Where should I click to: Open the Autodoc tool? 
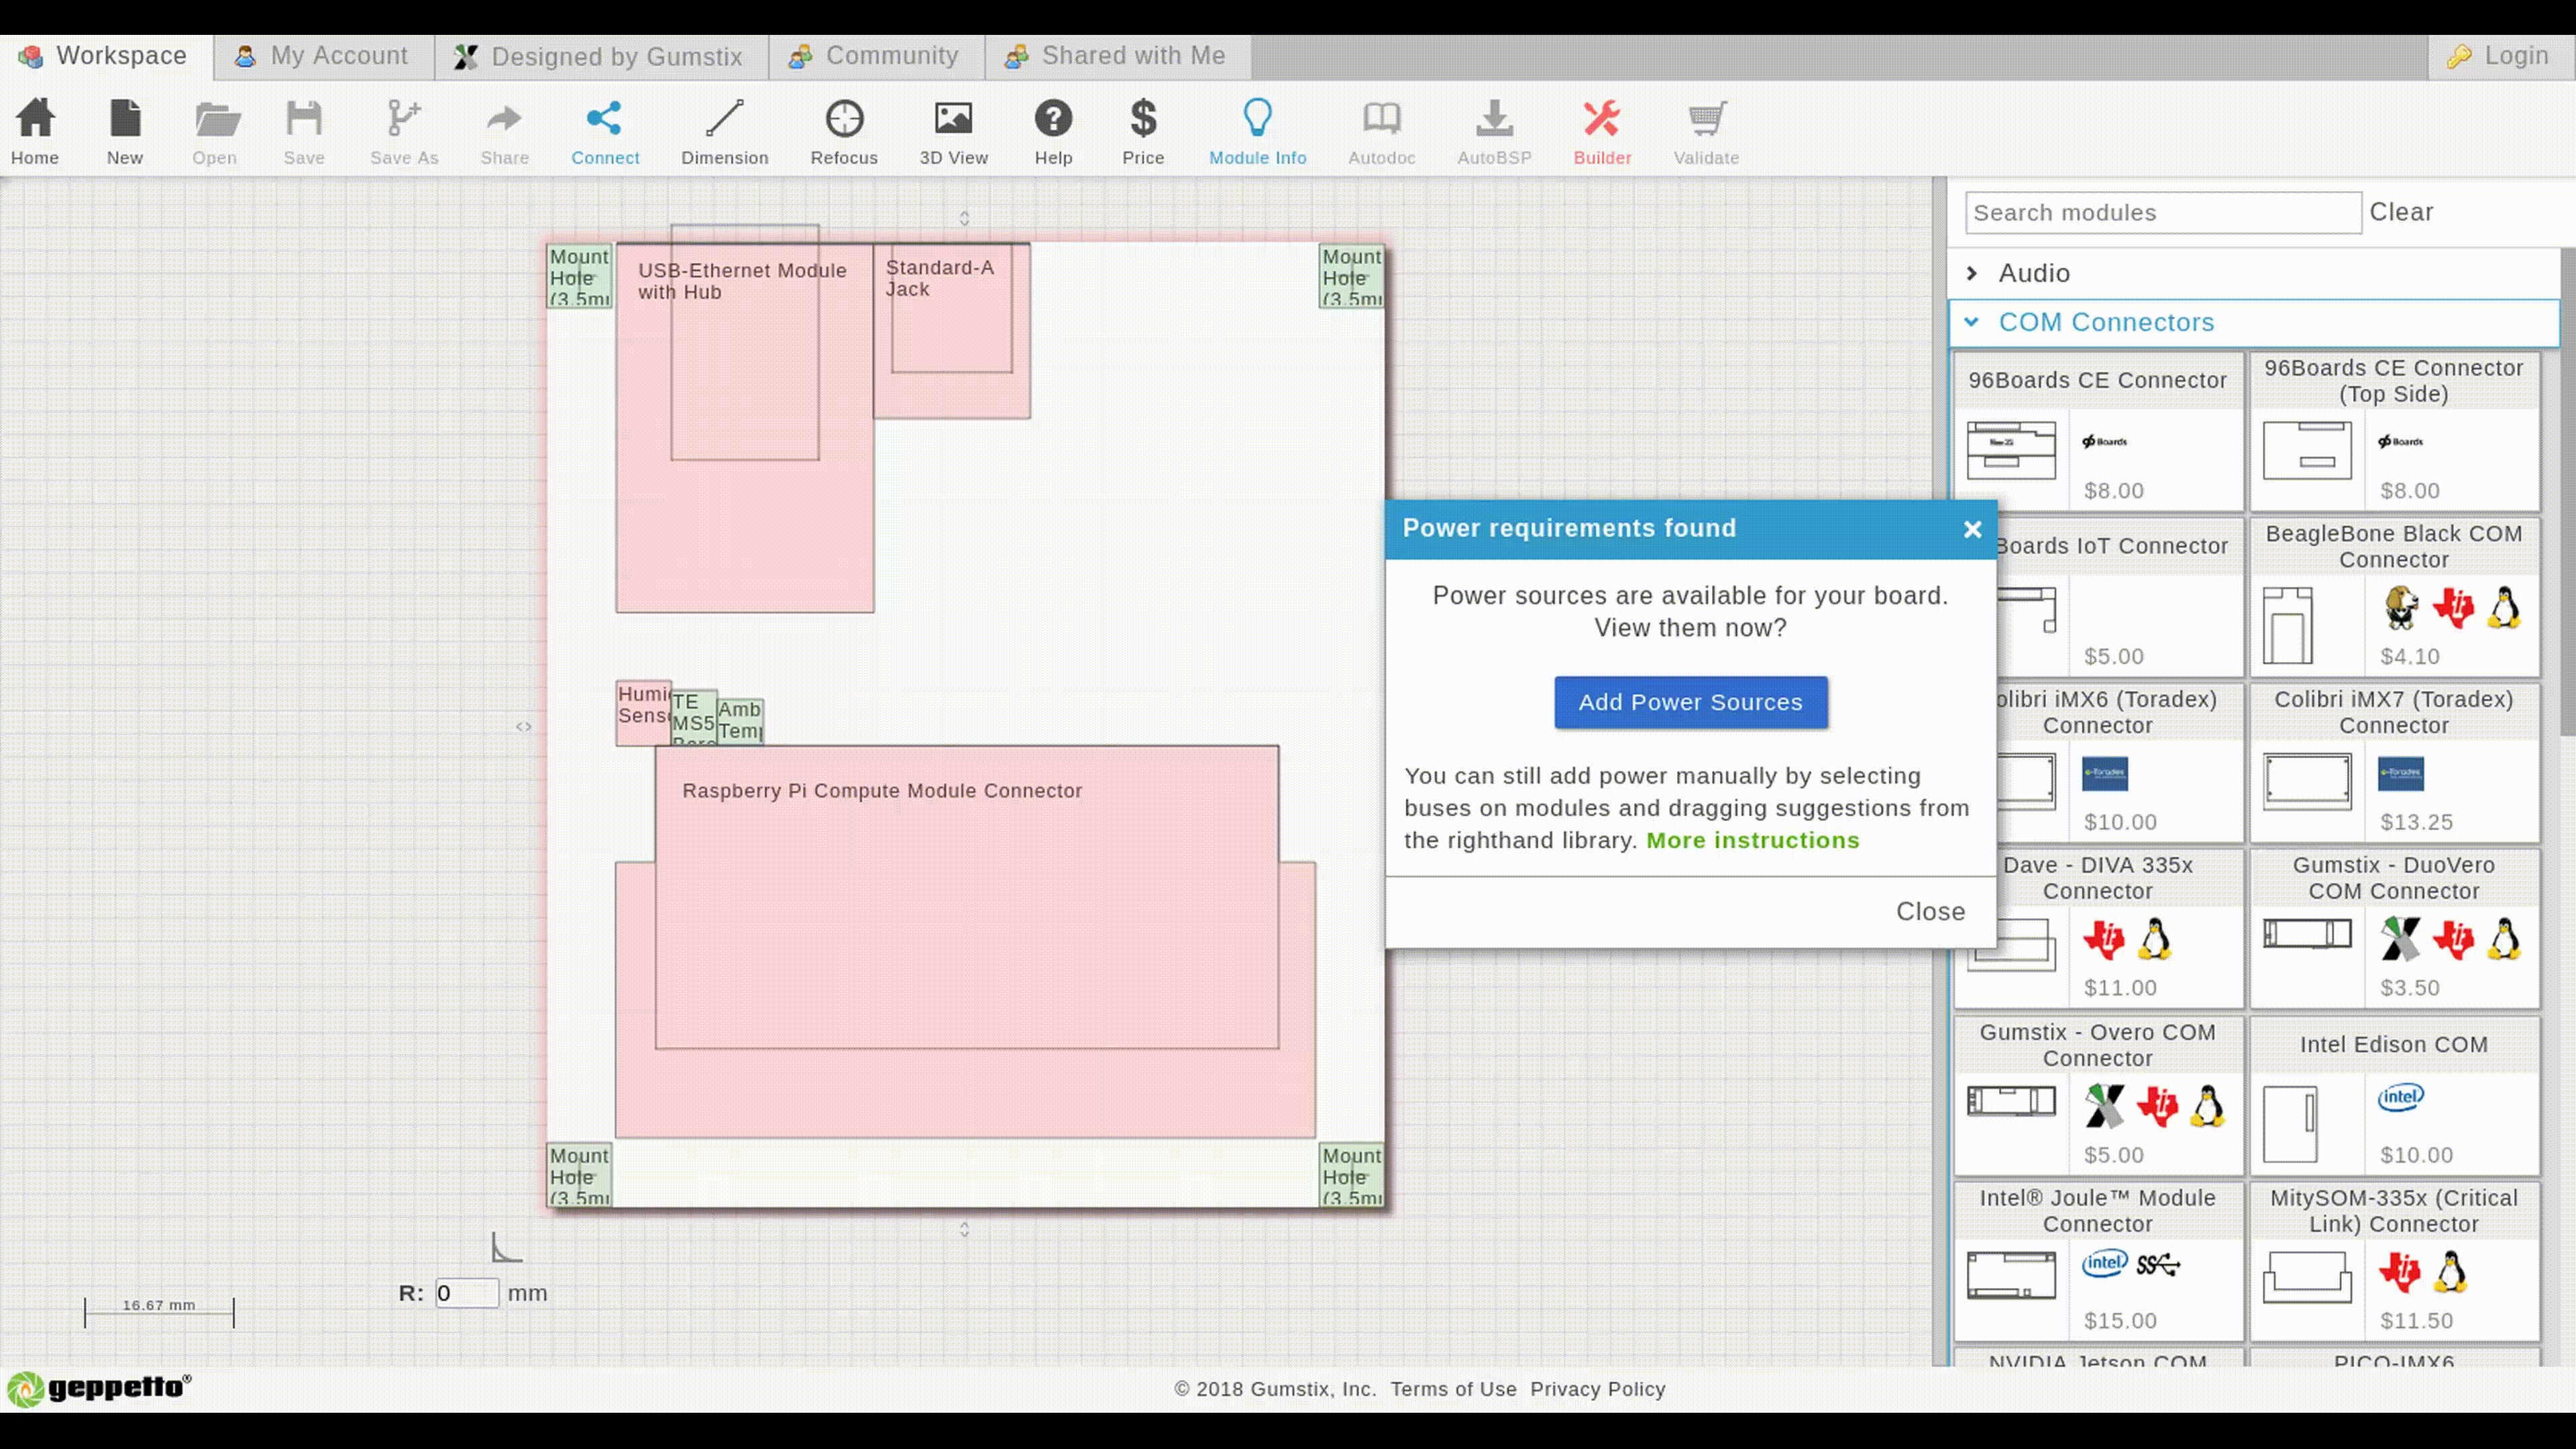[x=1382, y=133]
